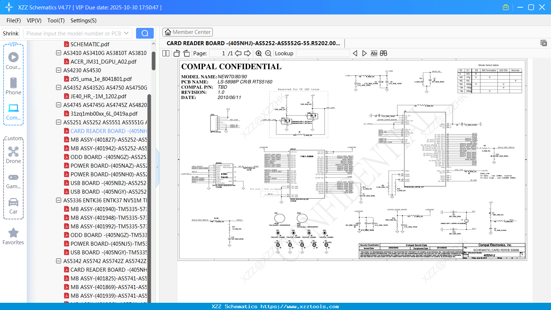The width and height of the screenshot is (551, 310).
Task: Open ACER_JM31_DGPU_A02.pdf
Action: [x=103, y=61]
